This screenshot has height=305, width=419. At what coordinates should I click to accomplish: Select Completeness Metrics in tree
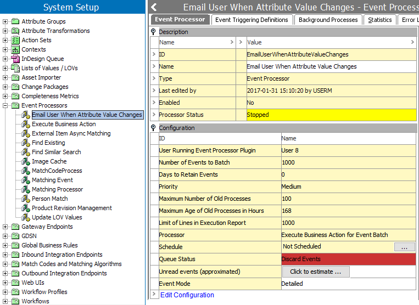coord(50,96)
